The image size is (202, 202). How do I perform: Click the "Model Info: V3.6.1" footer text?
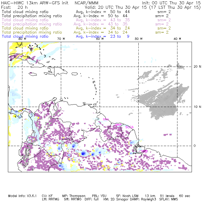22,196
